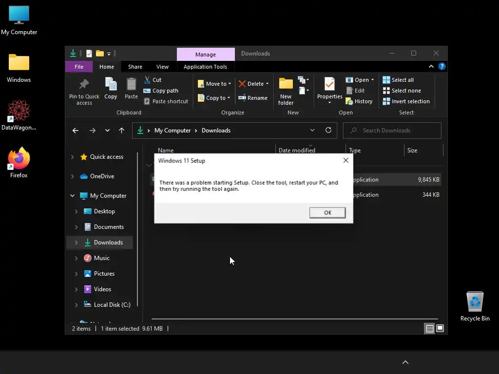Click the Cut scissors icon
499x374 pixels.
pos(147,79)
